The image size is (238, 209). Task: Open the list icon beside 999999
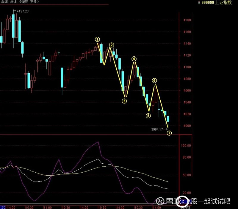(x=199, y=3)
